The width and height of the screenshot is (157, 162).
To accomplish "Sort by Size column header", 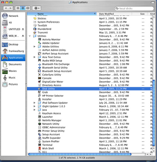I will coord(140,14).
